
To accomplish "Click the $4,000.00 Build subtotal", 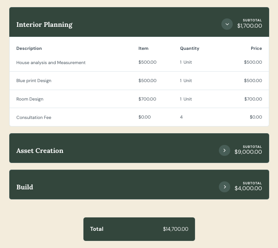I will click(248, 189).
